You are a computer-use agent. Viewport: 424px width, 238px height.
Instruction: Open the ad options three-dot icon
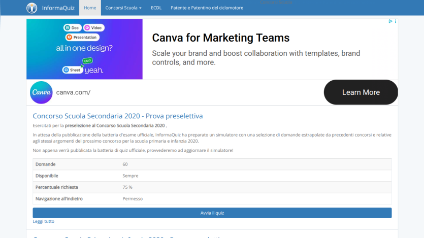point(396,21)
